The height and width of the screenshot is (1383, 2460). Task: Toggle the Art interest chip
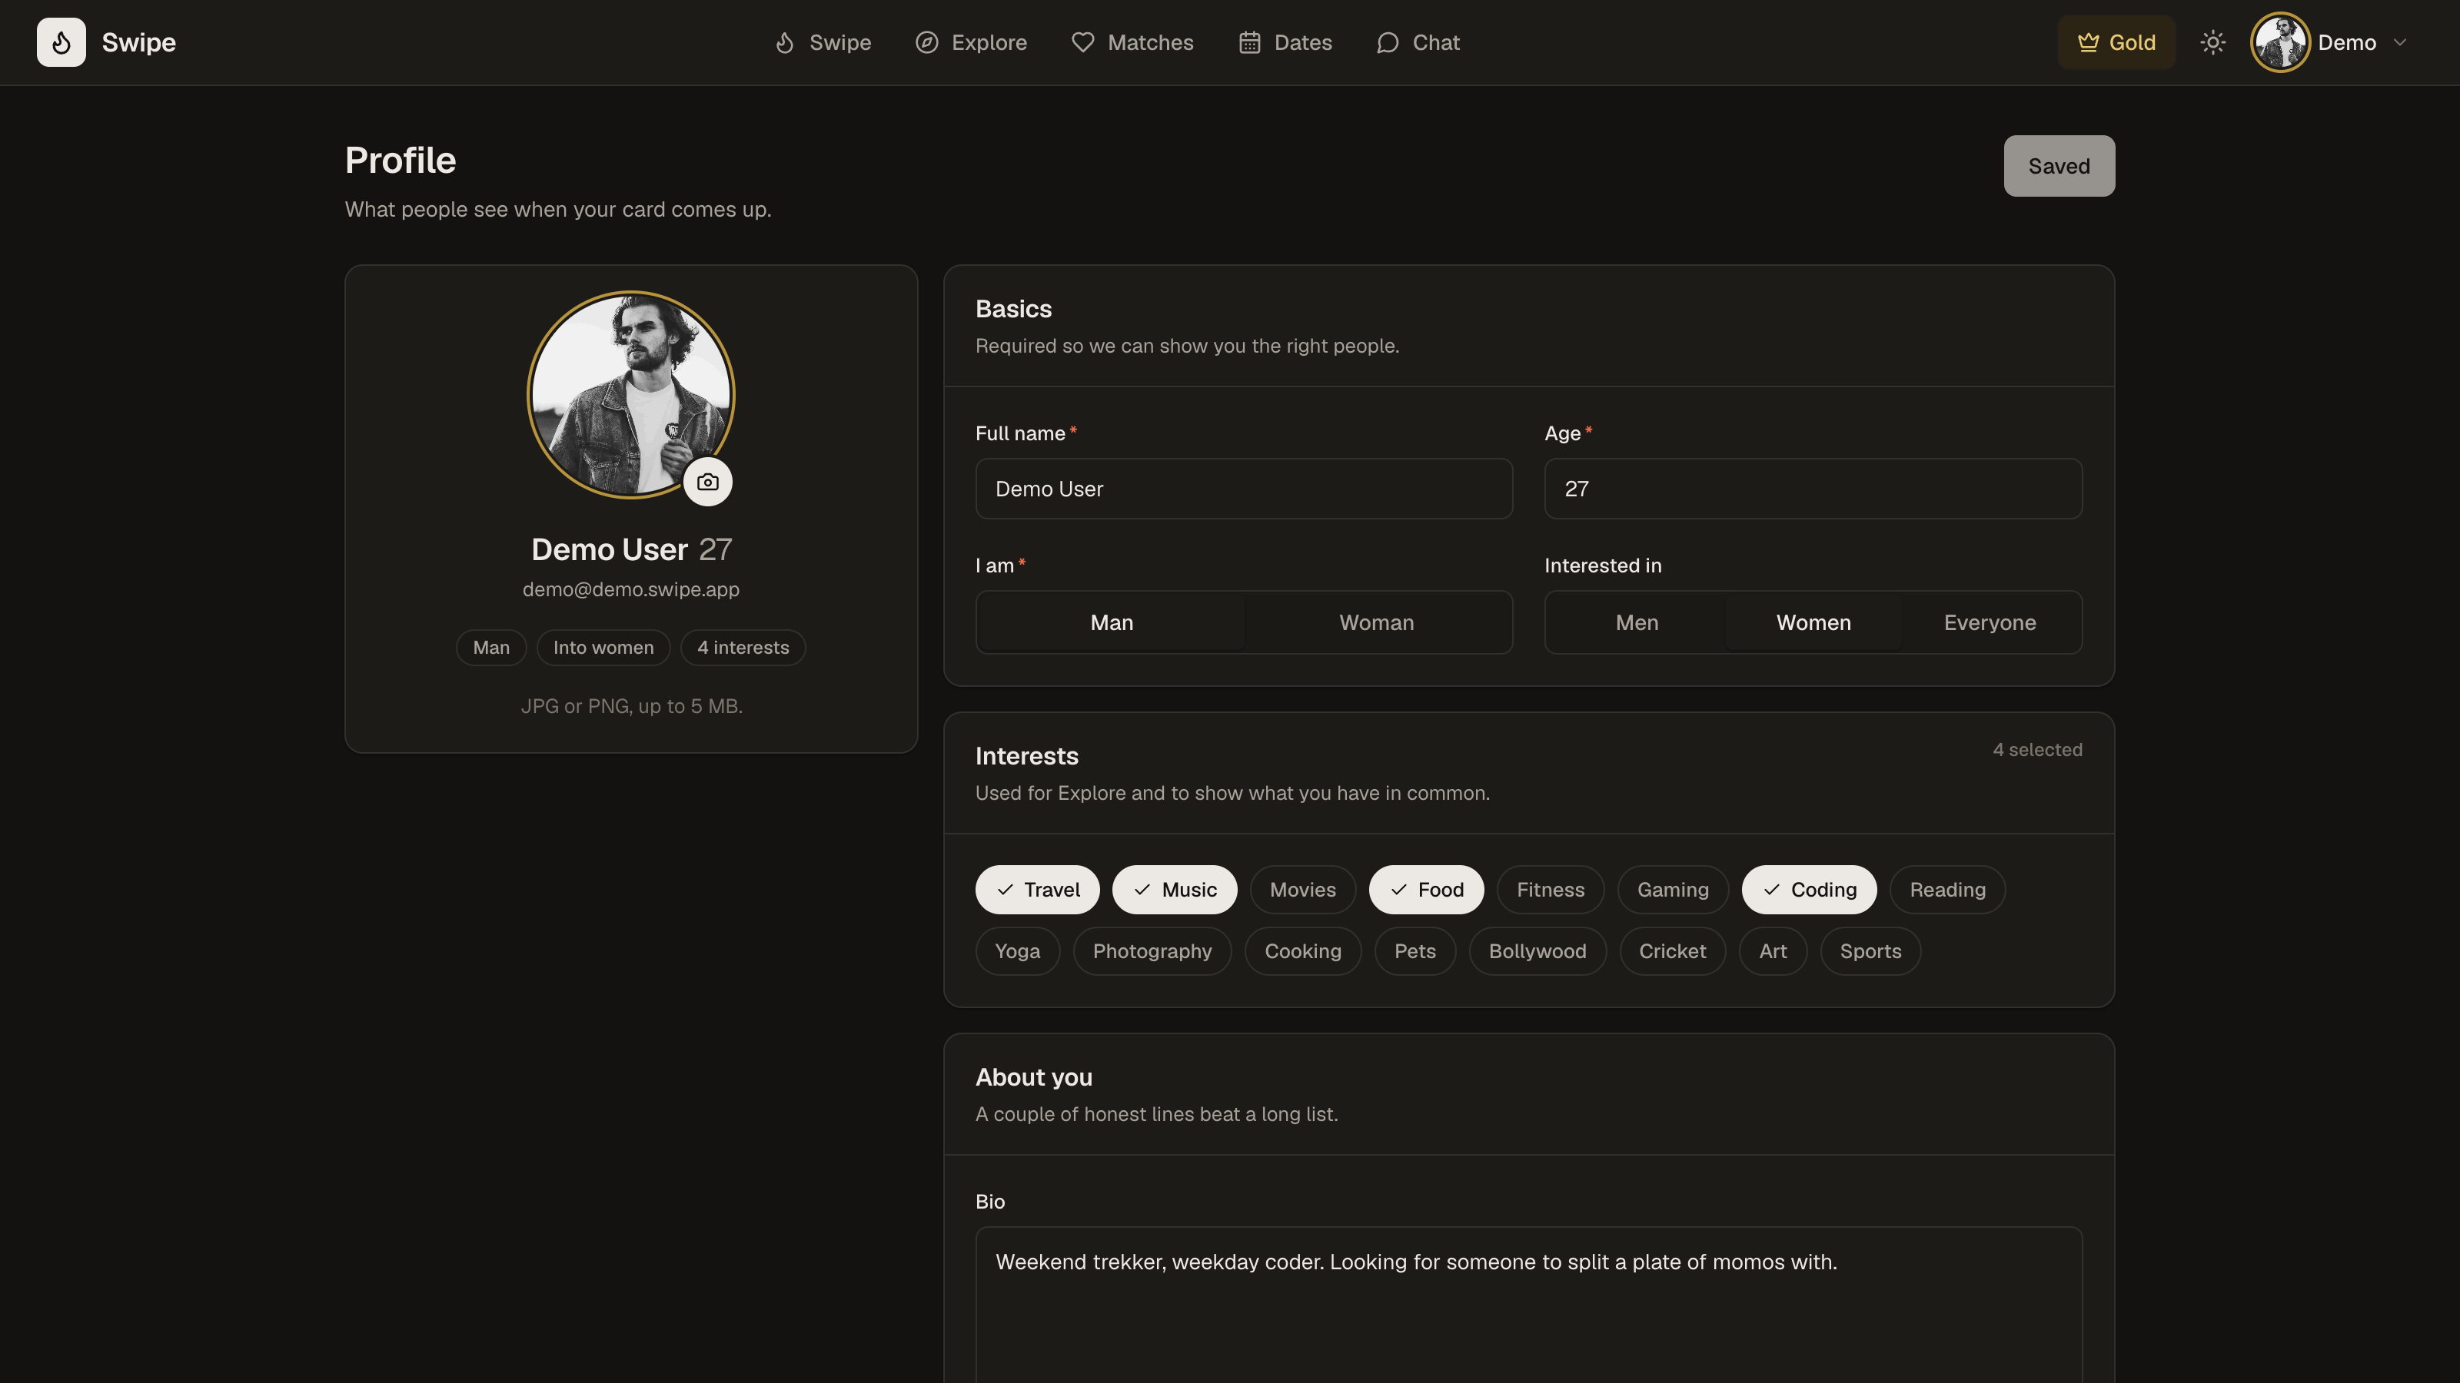(1773, 952)
